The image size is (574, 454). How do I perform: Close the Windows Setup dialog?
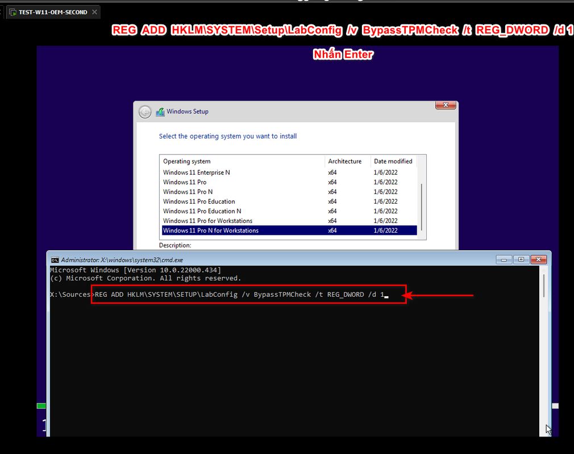point(446,105)
